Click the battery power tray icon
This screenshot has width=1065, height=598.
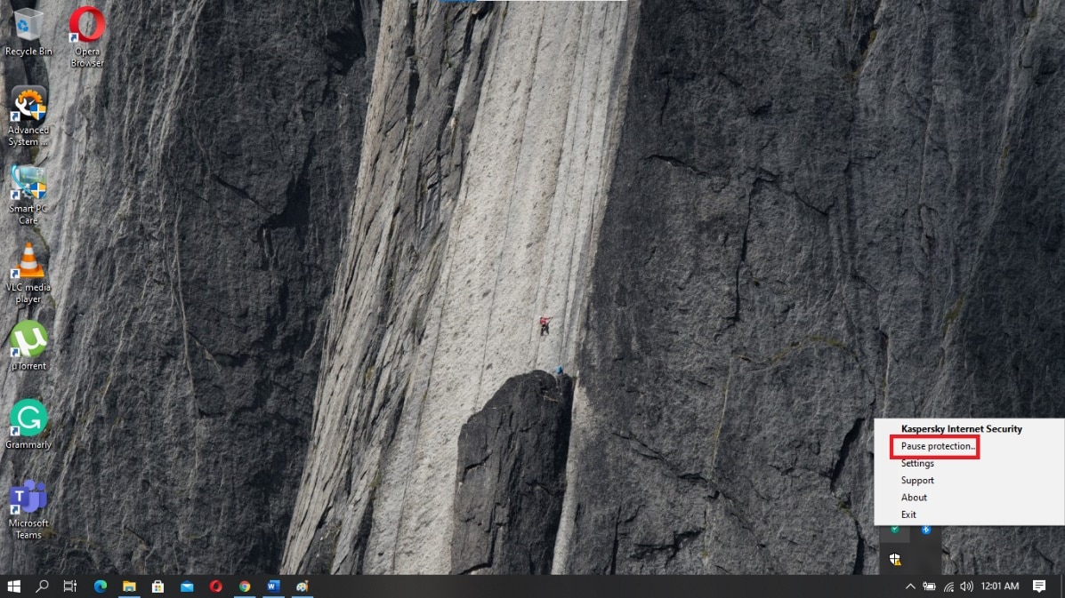pos(929,586)
